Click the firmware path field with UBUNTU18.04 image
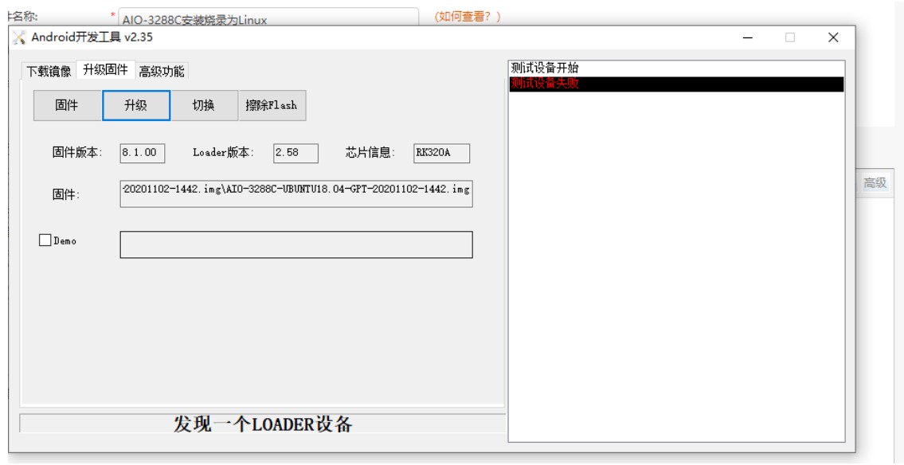904x465 pixels. point(296,193)
